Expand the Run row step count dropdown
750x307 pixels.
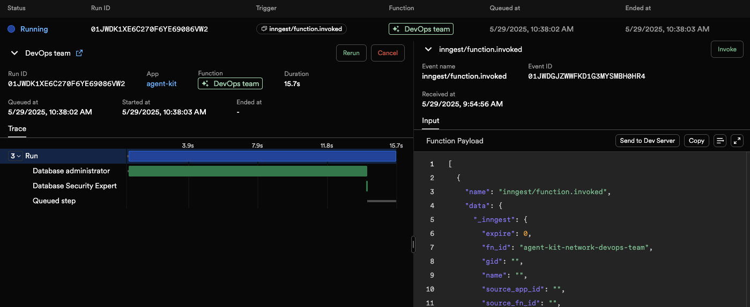(16, 156)
